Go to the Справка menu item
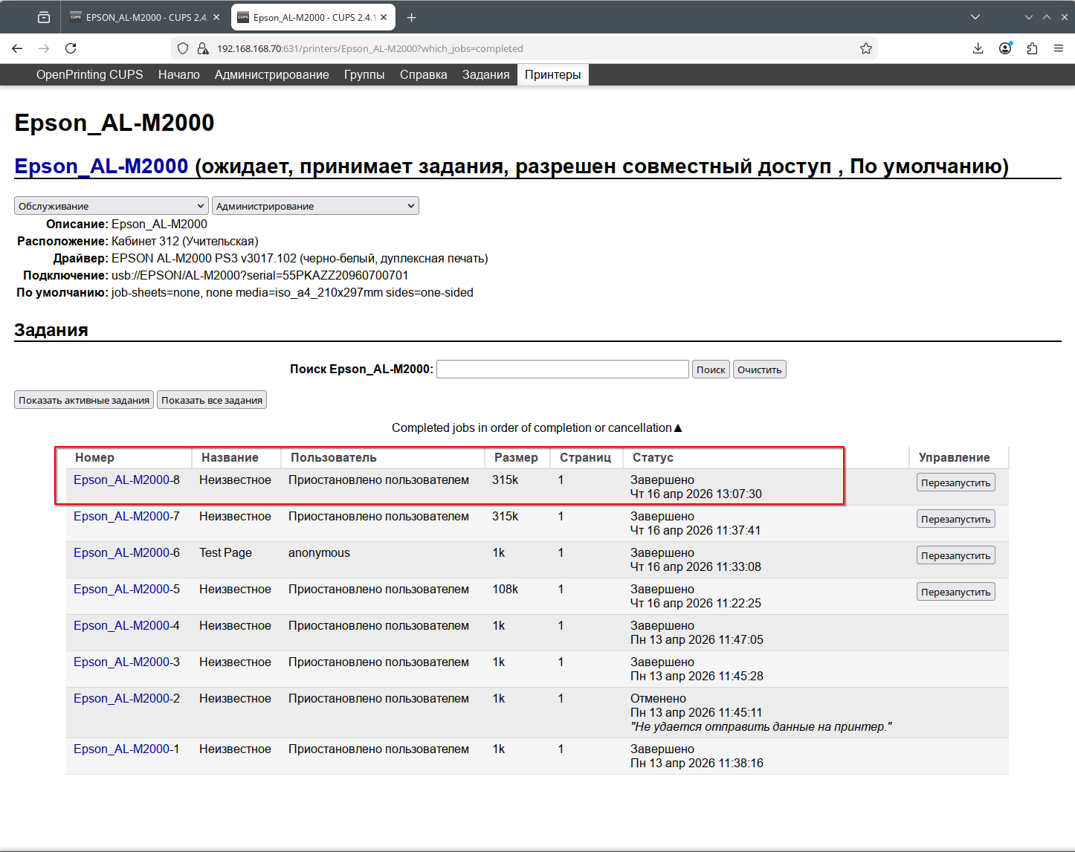The width and height of the screenshot is (1075, 852). [423, 74]
